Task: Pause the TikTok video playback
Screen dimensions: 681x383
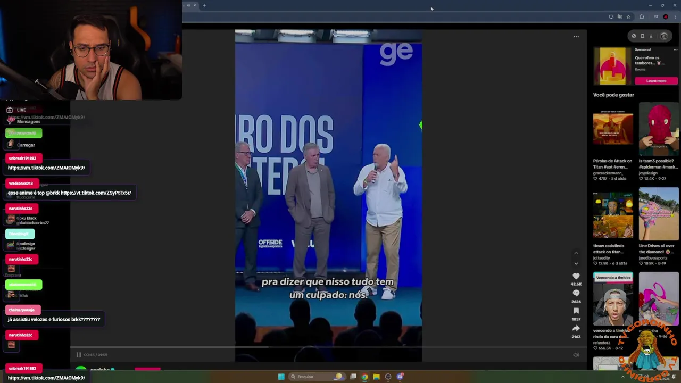Action: tap(78, 355)
